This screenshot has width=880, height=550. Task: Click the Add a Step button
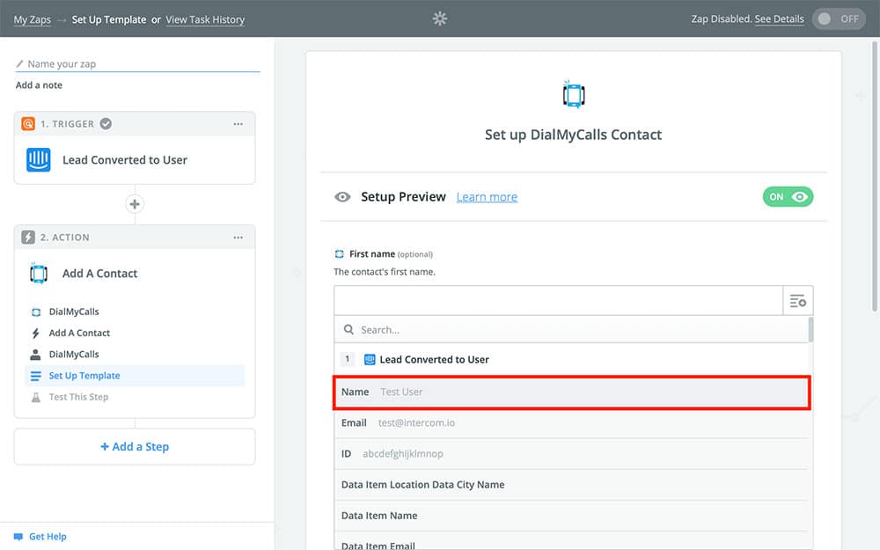coord(135,447)
